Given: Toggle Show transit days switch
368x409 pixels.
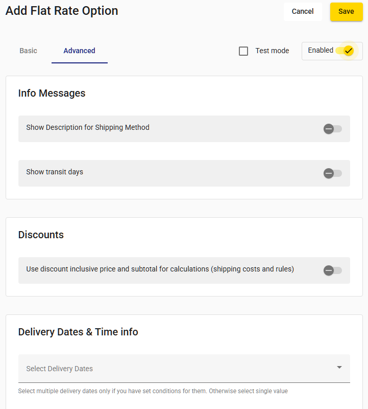Looking at the screenshot, I should 333,173.
